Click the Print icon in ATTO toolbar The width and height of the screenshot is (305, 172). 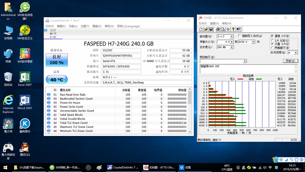point(218,29)
